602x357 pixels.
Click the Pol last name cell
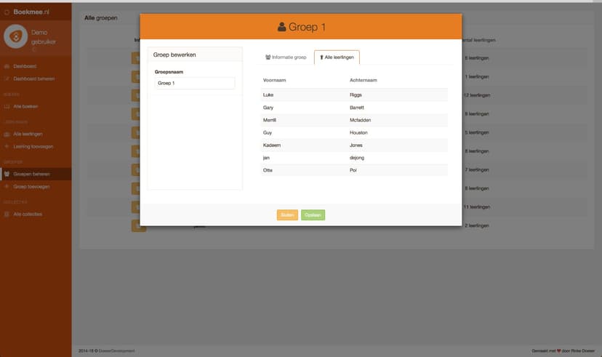(x=353, y=170)
